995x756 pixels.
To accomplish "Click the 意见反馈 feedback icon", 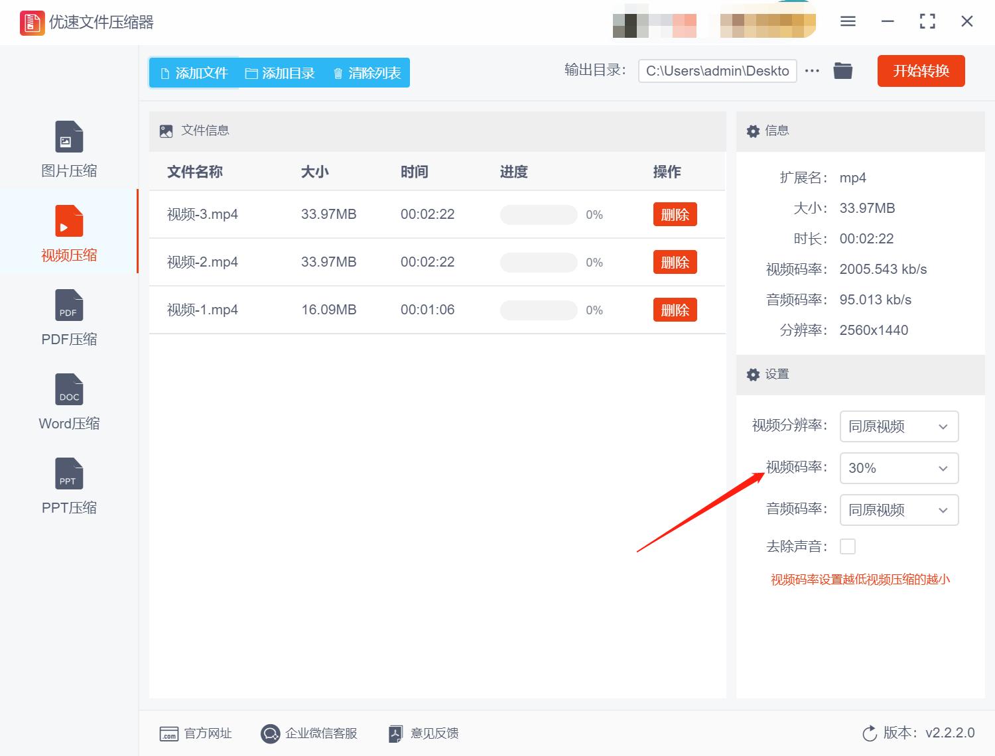I will [423, 733].
